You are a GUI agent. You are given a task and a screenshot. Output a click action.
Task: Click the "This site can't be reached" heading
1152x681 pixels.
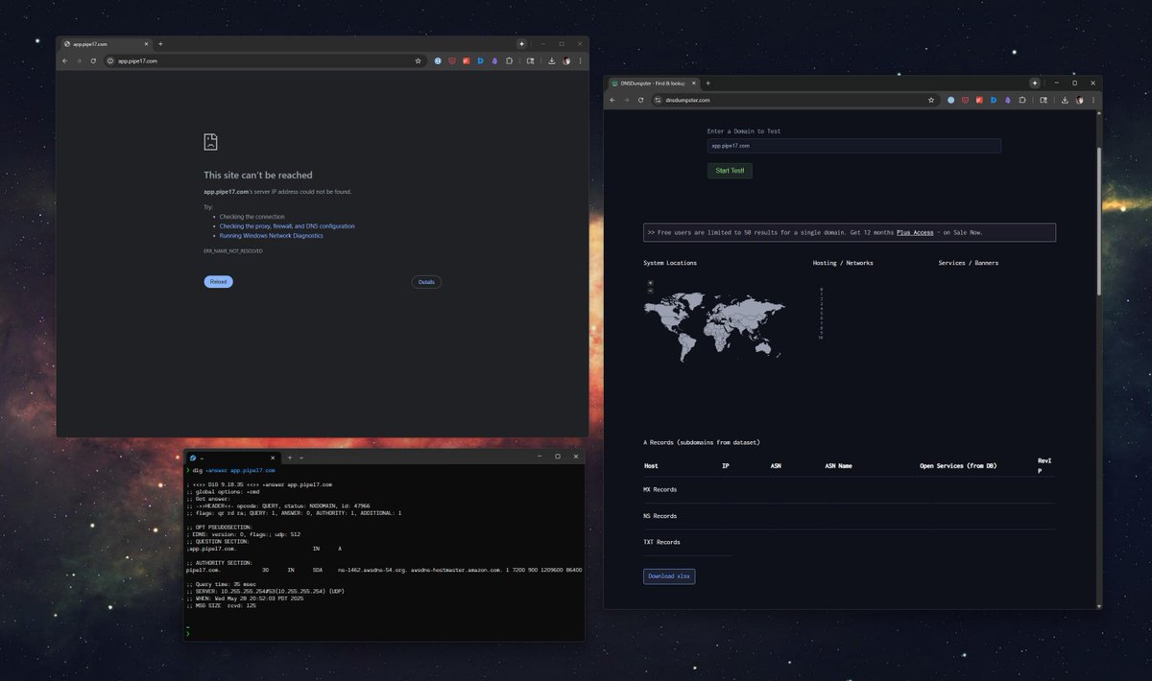[257, 175]
